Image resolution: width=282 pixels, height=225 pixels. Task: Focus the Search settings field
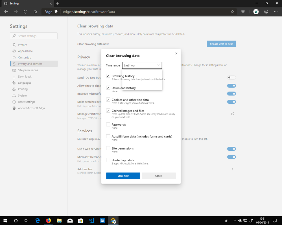click(34, 36)
